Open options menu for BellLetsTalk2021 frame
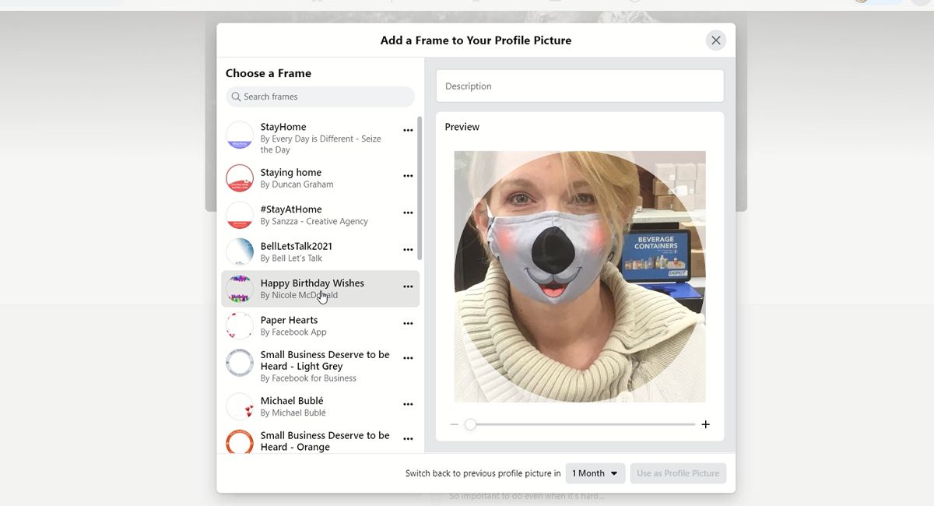Screen dimensions: 934x506 pyautogui.click(x=408, y=249)
